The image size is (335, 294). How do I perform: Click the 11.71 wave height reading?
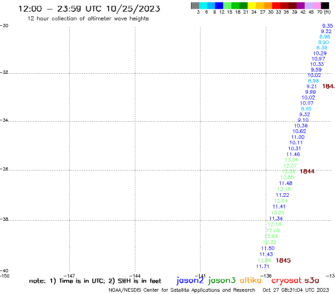click(263, 266)
